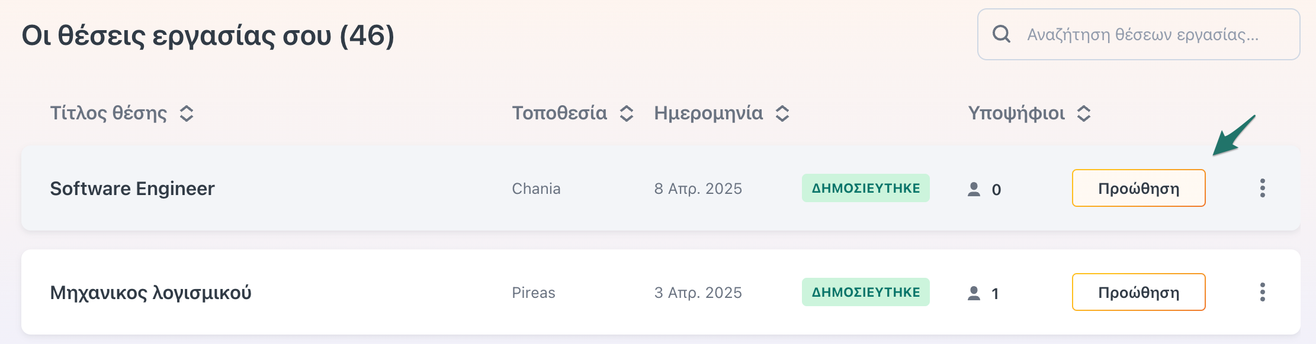Click the 3 Απρ. 2025 date
Image resolution: width=1316 pixels, height=344 pixels.
click(x=698, y=293)
